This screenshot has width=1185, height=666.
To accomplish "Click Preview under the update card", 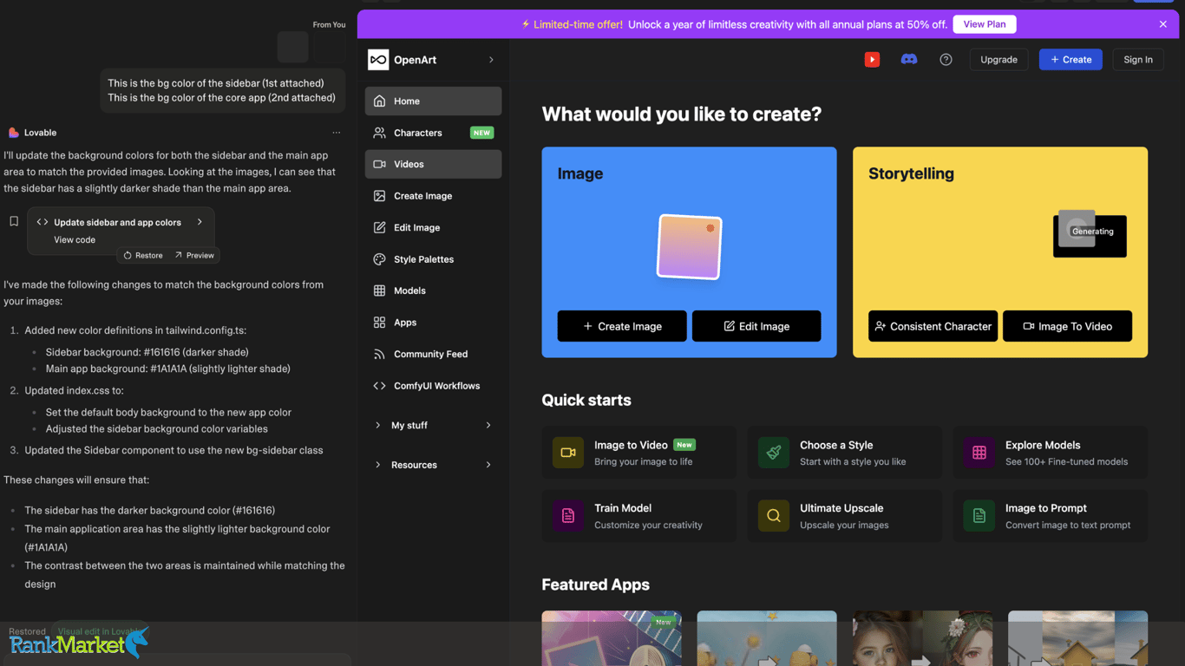I will click(x=194, y=255).
